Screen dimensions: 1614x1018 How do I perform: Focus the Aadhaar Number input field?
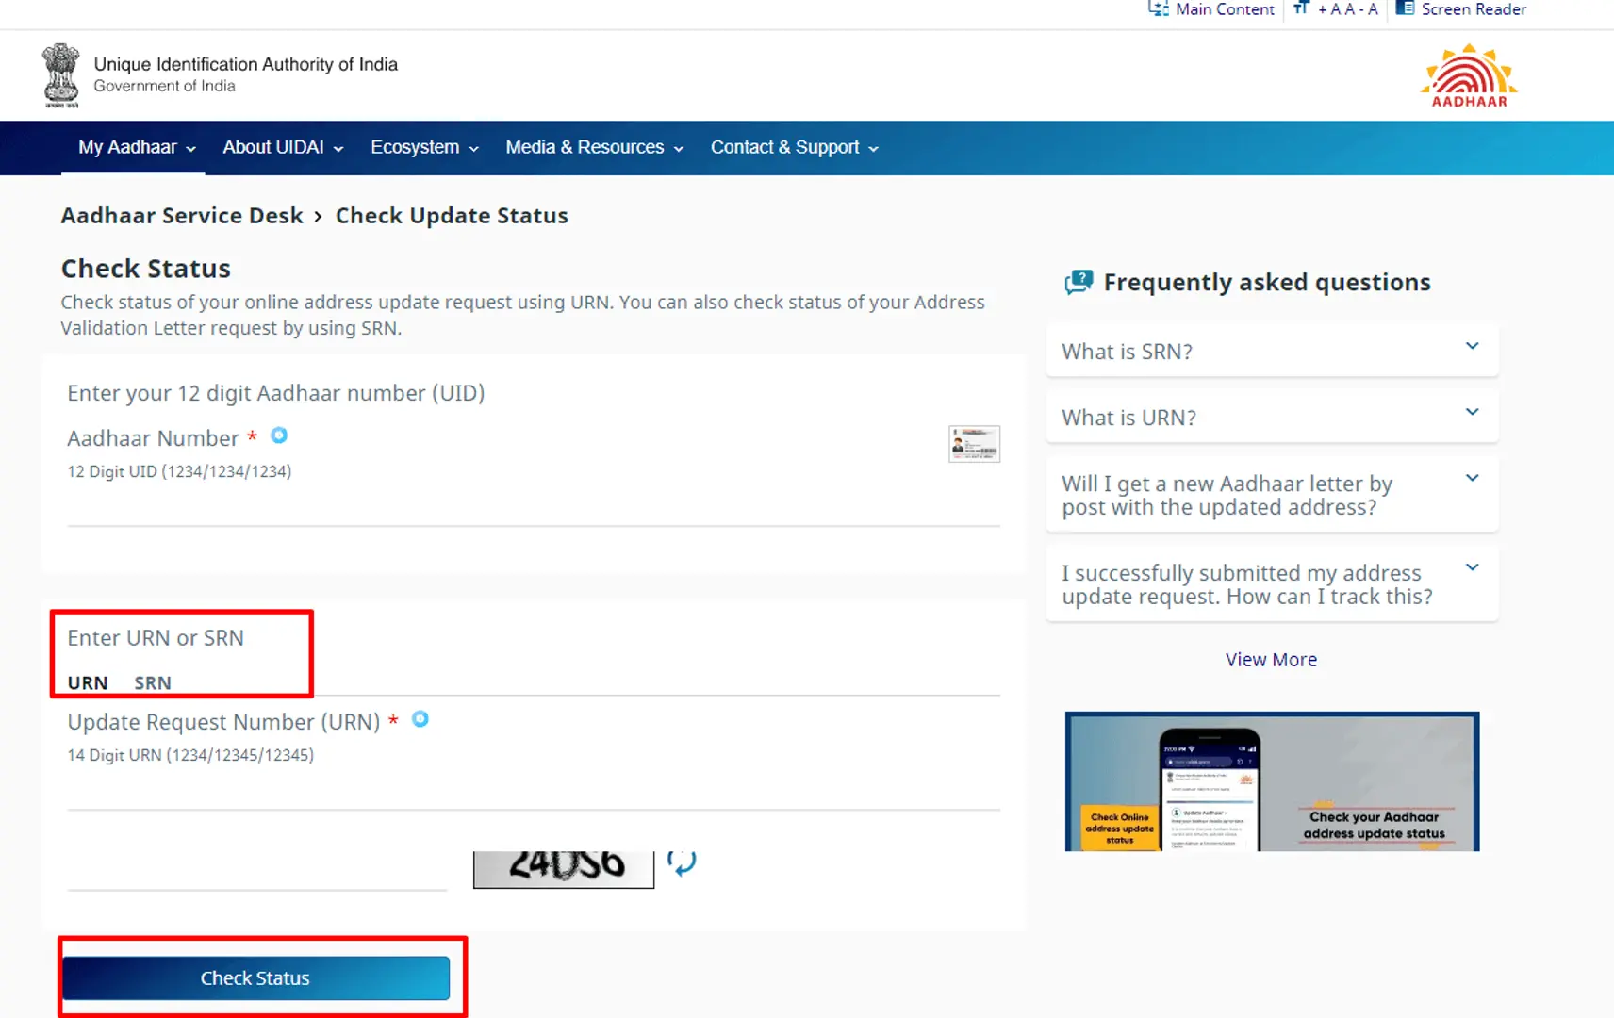point(534,505)
